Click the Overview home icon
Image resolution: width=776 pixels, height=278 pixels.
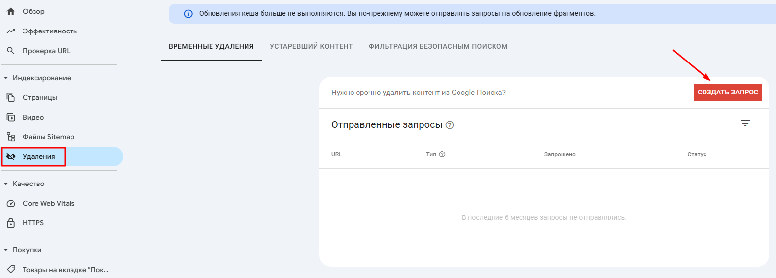click(11, 11)
